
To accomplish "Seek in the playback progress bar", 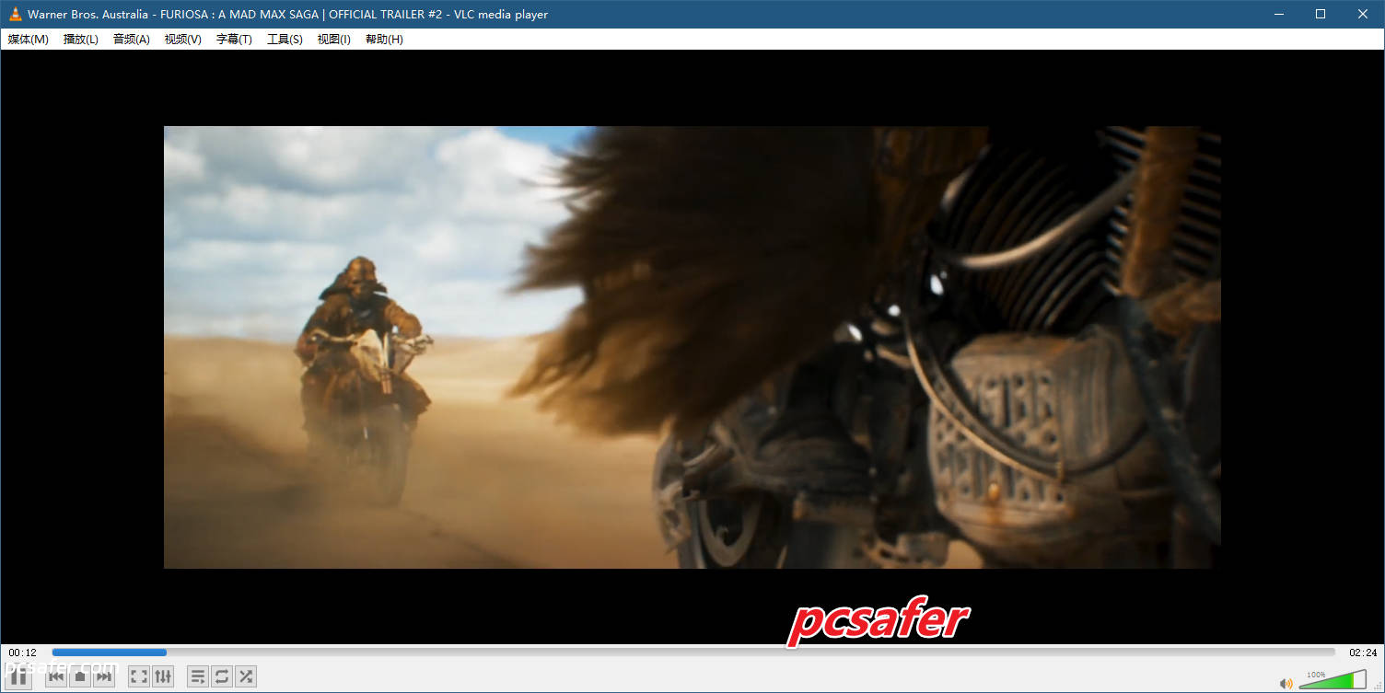I will [693, 653].
